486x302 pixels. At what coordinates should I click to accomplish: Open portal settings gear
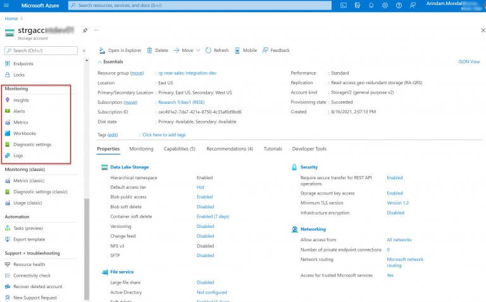tap(385, 5)
